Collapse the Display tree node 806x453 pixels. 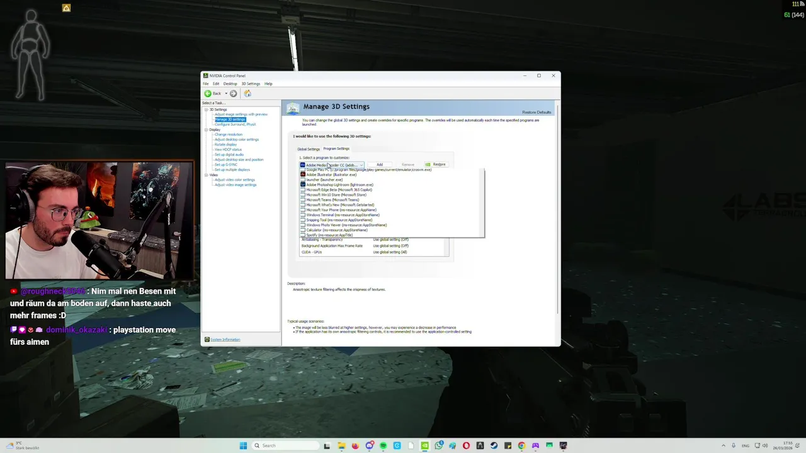pyautogui.click(x=206, y=130)
